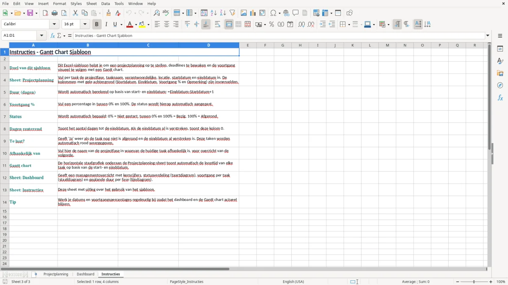508x285 pixels.
Task: Open Print Preview from toolbar
Action: point(64,13)
